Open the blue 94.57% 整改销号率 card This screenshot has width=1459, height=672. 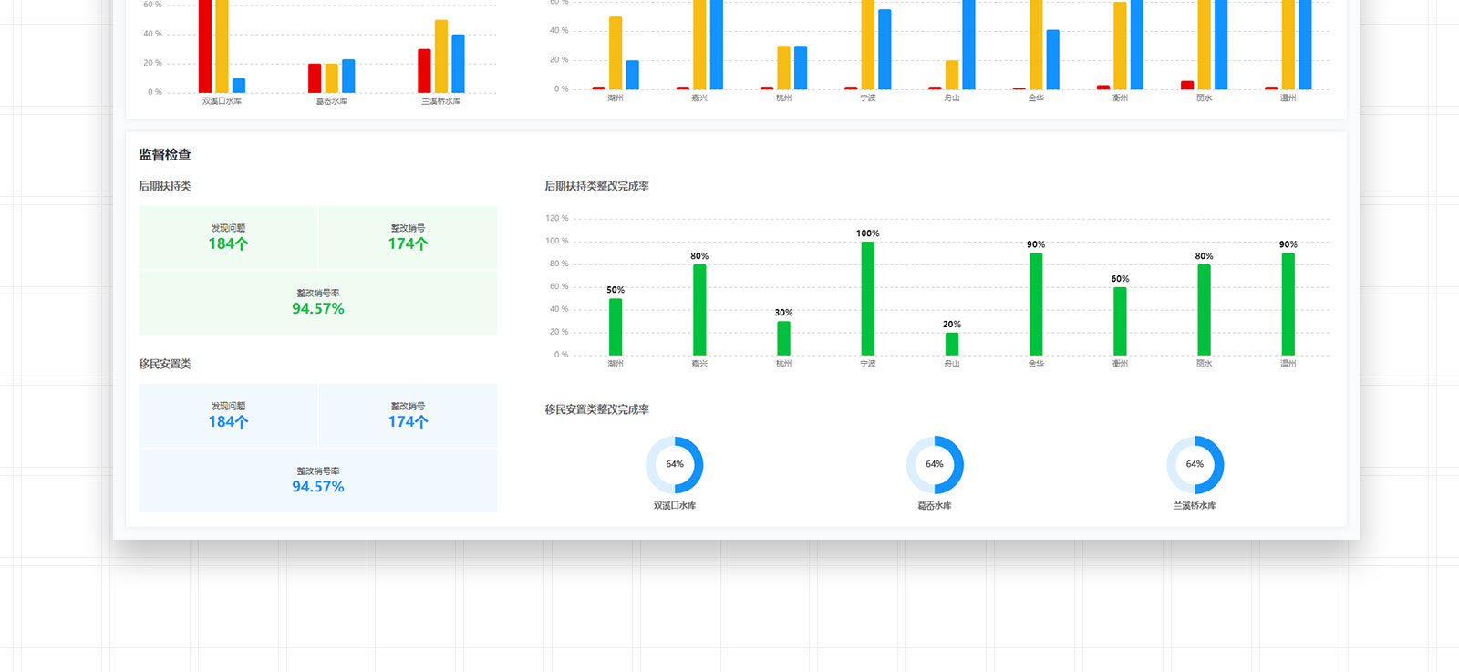point(318,481)
